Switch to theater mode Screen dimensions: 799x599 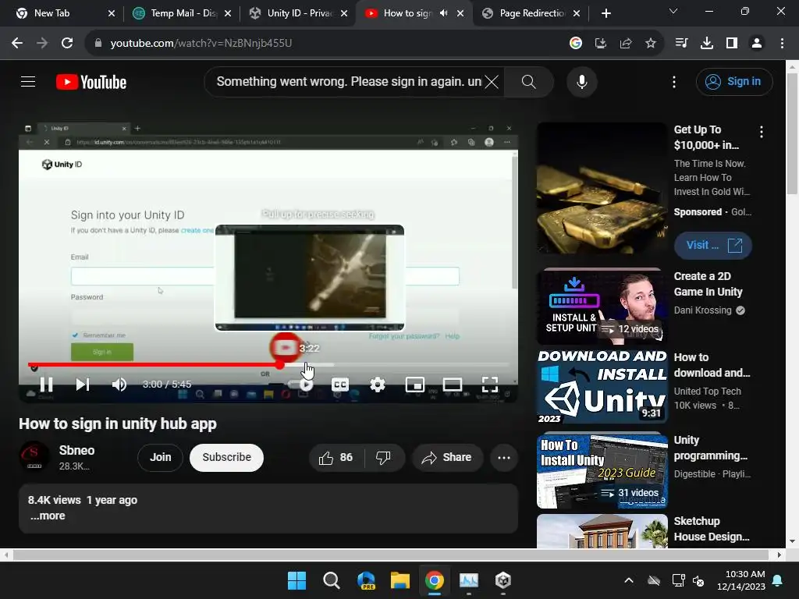click(x=453, y=385)
